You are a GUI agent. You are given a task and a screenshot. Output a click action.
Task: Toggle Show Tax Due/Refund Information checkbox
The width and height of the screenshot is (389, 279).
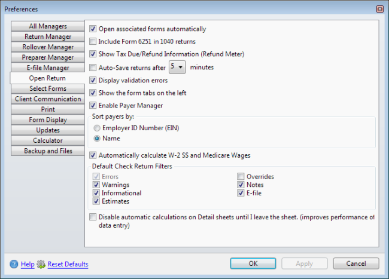(x=93, y=54)
